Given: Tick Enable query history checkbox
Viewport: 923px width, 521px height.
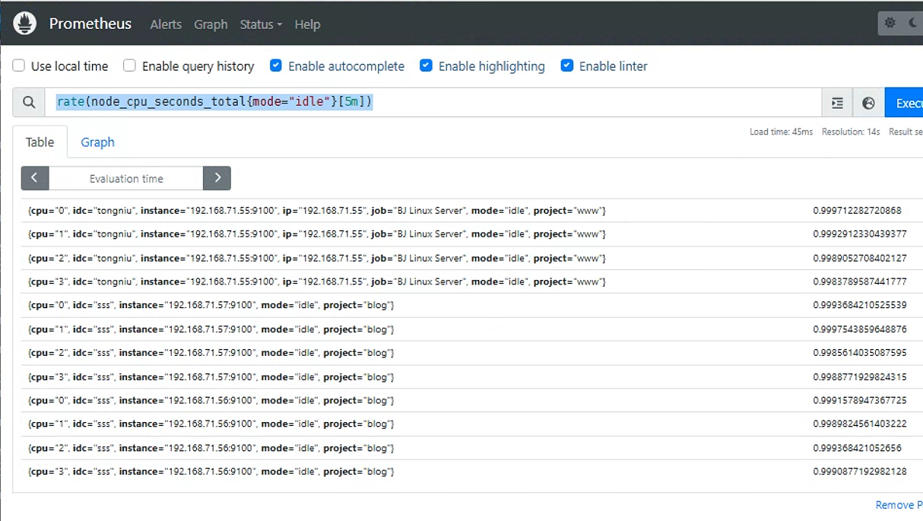Looking at the screenshot, I should (x=130, y=66).
